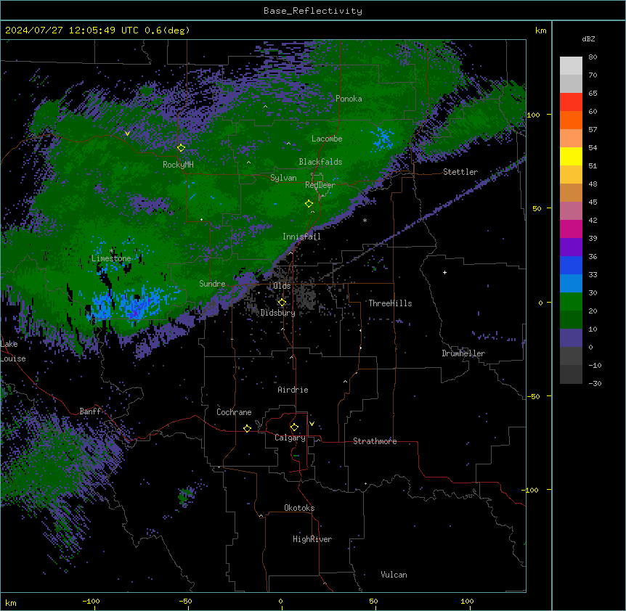Click the Stettler city label

coord(460,172)
